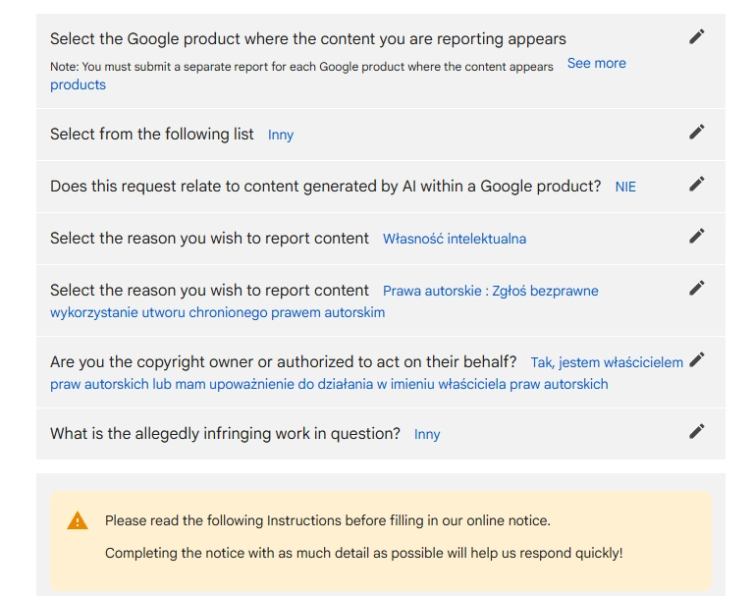Click the 'Tak, jestem właścicielem' answer text
This screenshot has height=596, width=753.
pos(607,362)
